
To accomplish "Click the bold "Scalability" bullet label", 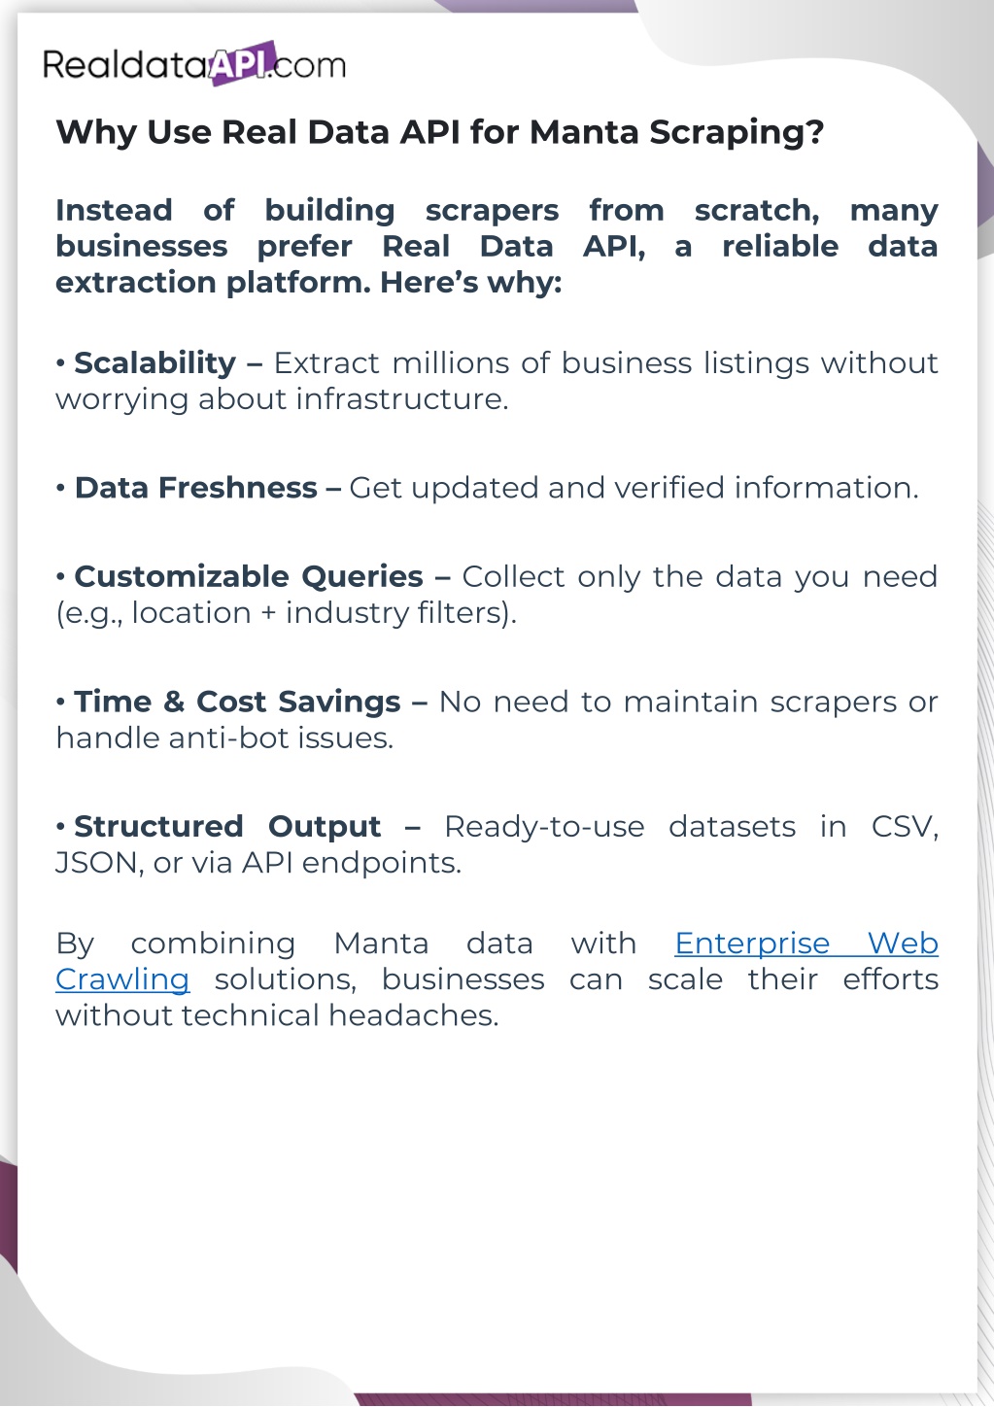I will click(x=154, y=363).
